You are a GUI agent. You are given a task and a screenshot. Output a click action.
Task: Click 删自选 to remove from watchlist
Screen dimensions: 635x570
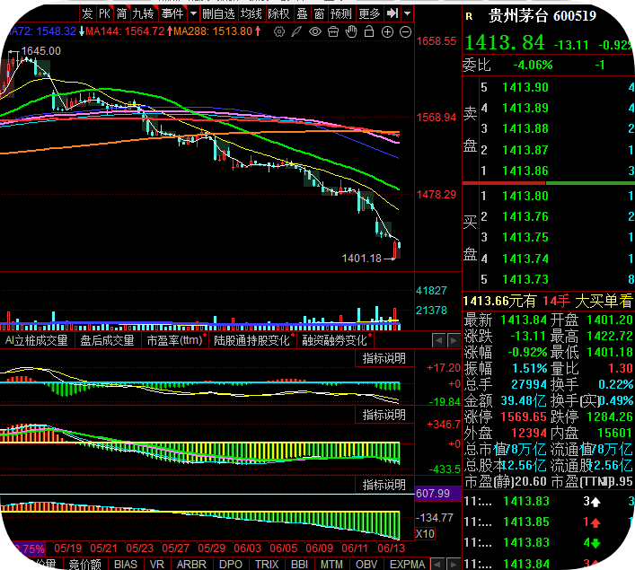[x=218, y=13]
